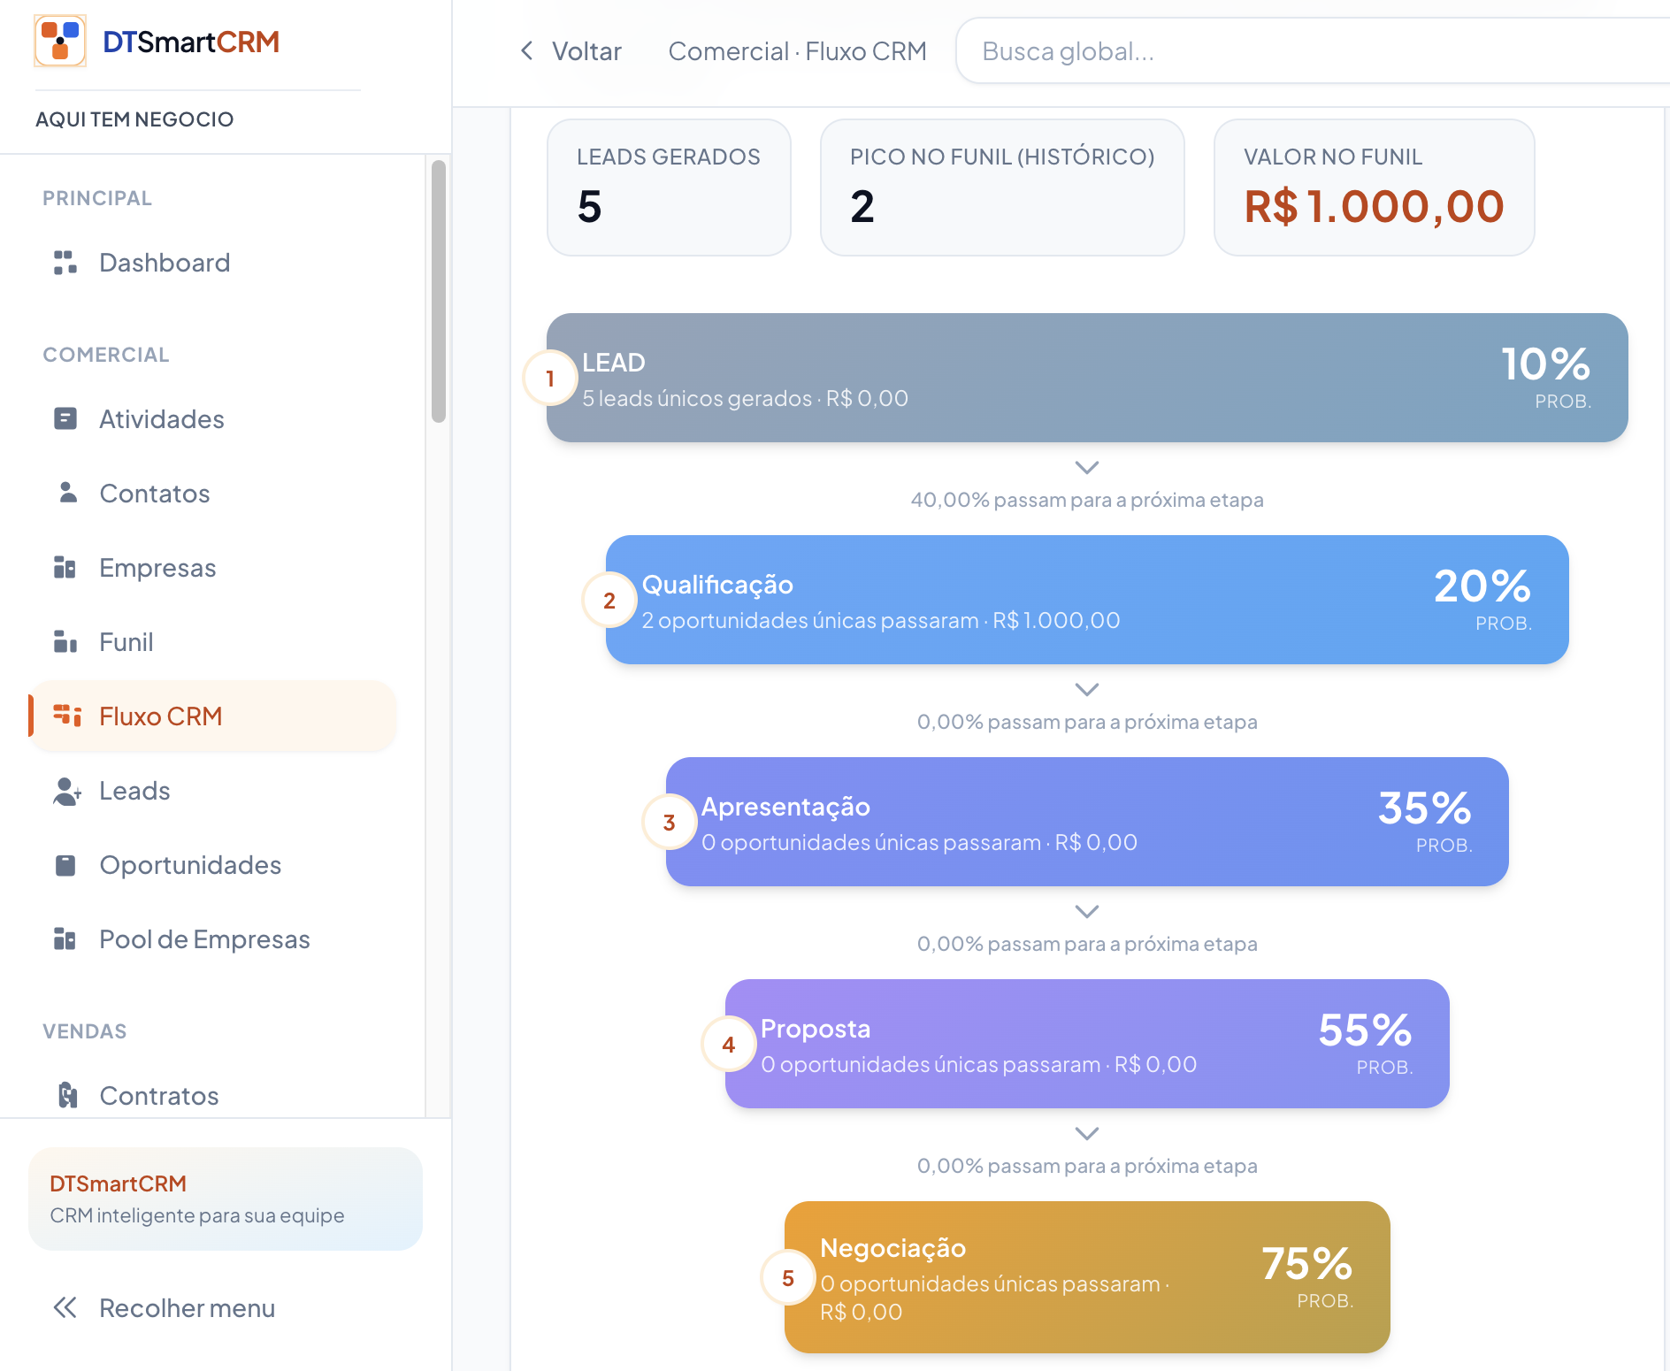Click the Funil chart icon
The image size is (1670, 1371).
tap(65, 641)
